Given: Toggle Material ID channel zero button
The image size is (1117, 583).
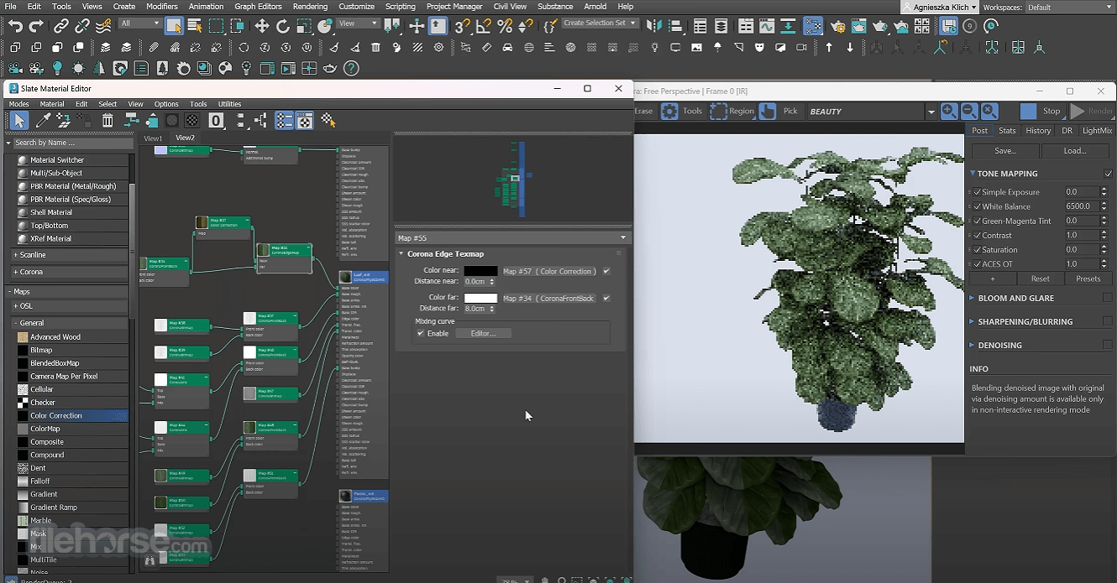Looking at the screenshot, I should [x=216, y=121].
